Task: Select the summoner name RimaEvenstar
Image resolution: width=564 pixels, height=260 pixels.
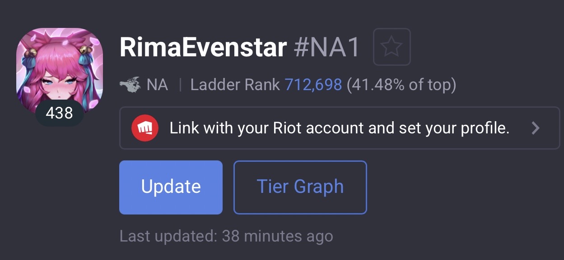Action: coord(203,46)
